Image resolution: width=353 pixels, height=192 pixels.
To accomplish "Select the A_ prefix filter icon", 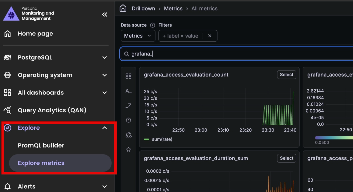I will (x=128, y=91).
